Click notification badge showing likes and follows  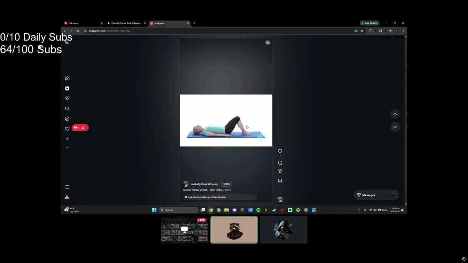coord(80,127)
